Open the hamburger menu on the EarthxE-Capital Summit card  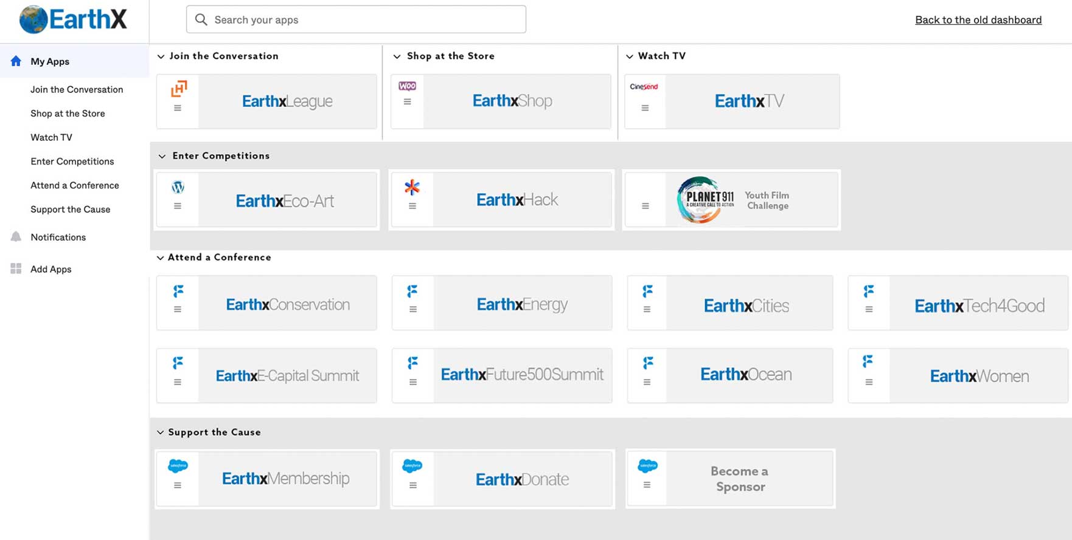coord(178,382)
